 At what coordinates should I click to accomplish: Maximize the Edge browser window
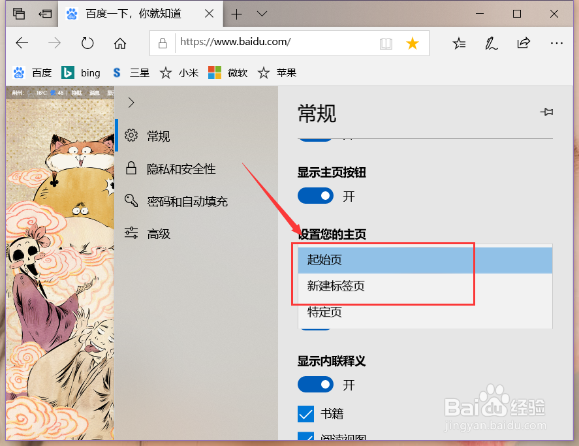(517, 14)
